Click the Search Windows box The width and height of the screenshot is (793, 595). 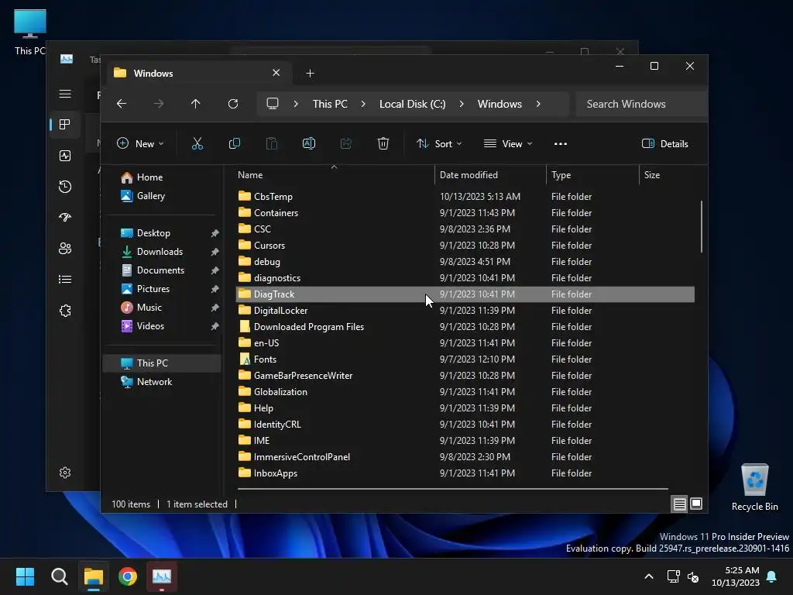(x=641, y=104)
